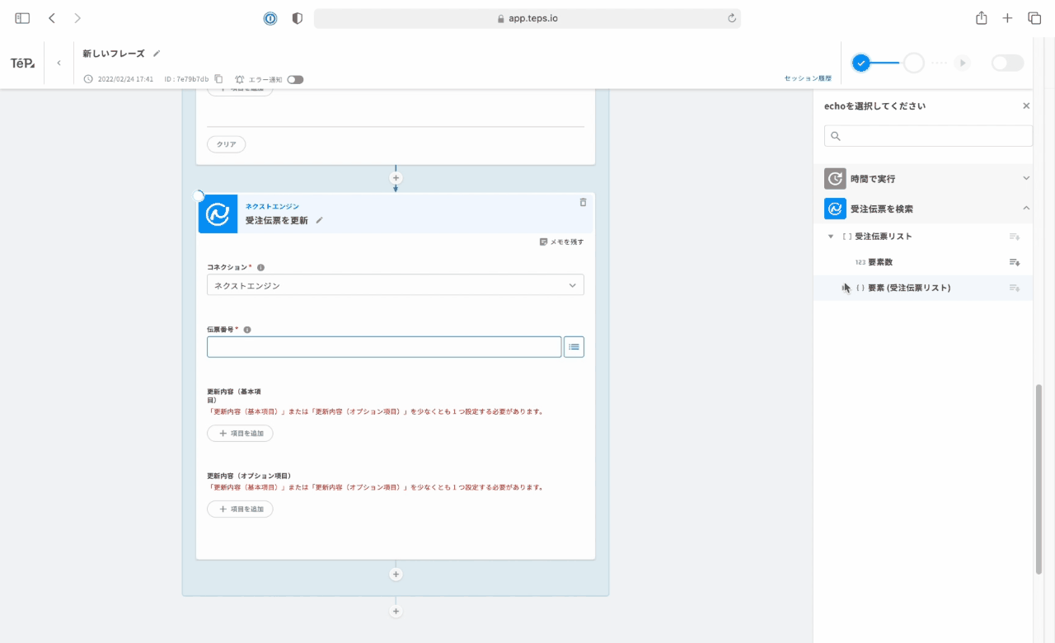Click pencil icon beside 新しいフレーズ title
Screen dimensions: 1055x643
click(157, 54)
